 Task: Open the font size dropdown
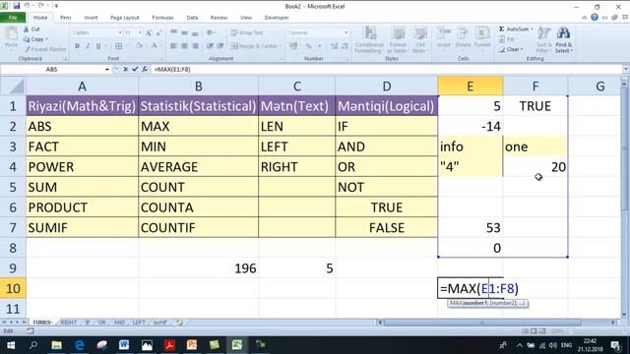tap(140, 32)
